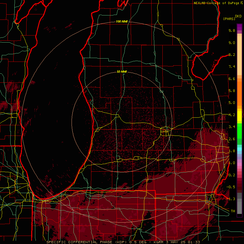The width and height of the screenshot is (244, 244).
Task: Click the "TH" threshold label on scale
Action: click(233, 211)
